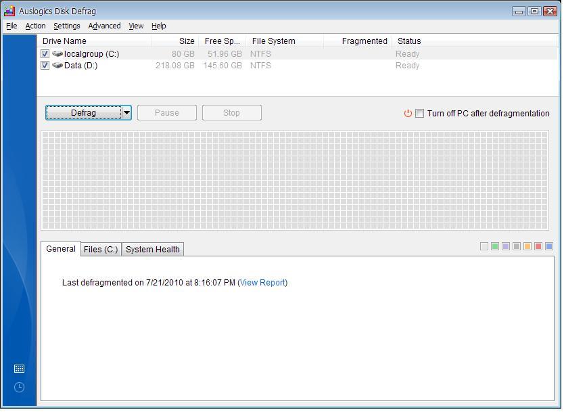Sort by the Free Sp... column header
Image resolution: width=564 pixels, height=414 pixels.
pos(222,41)
